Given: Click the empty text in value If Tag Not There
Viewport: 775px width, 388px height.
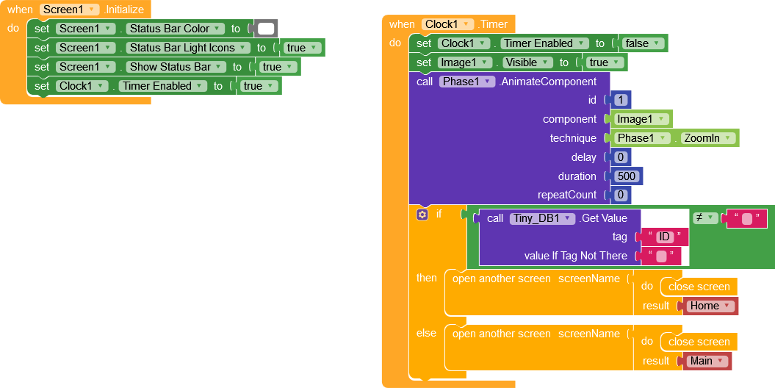Looking at the screenshot, I should [x=660, y=256].
